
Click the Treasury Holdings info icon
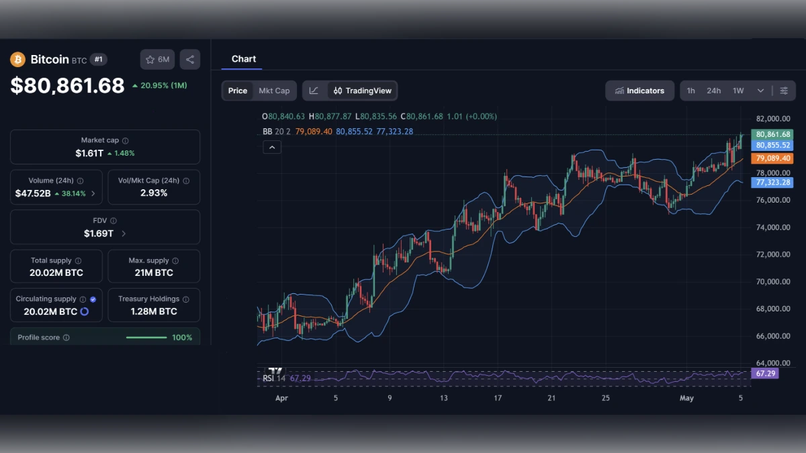[x=186, y=299]
